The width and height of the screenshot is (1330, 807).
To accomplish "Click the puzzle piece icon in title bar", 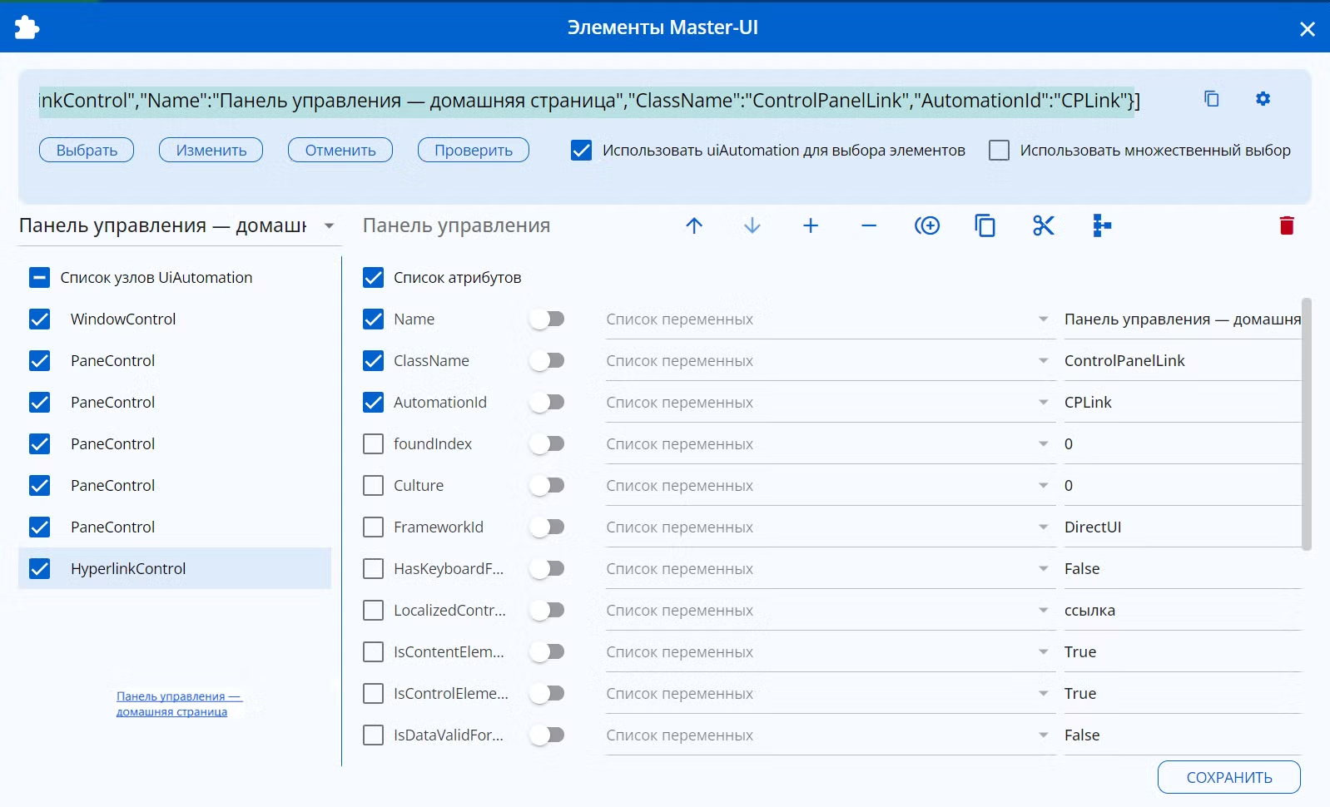I will coord(27,27).
